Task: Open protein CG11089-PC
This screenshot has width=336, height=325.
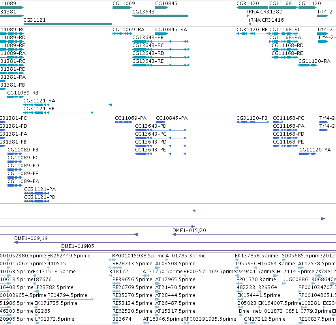Action: pos(23,158)
